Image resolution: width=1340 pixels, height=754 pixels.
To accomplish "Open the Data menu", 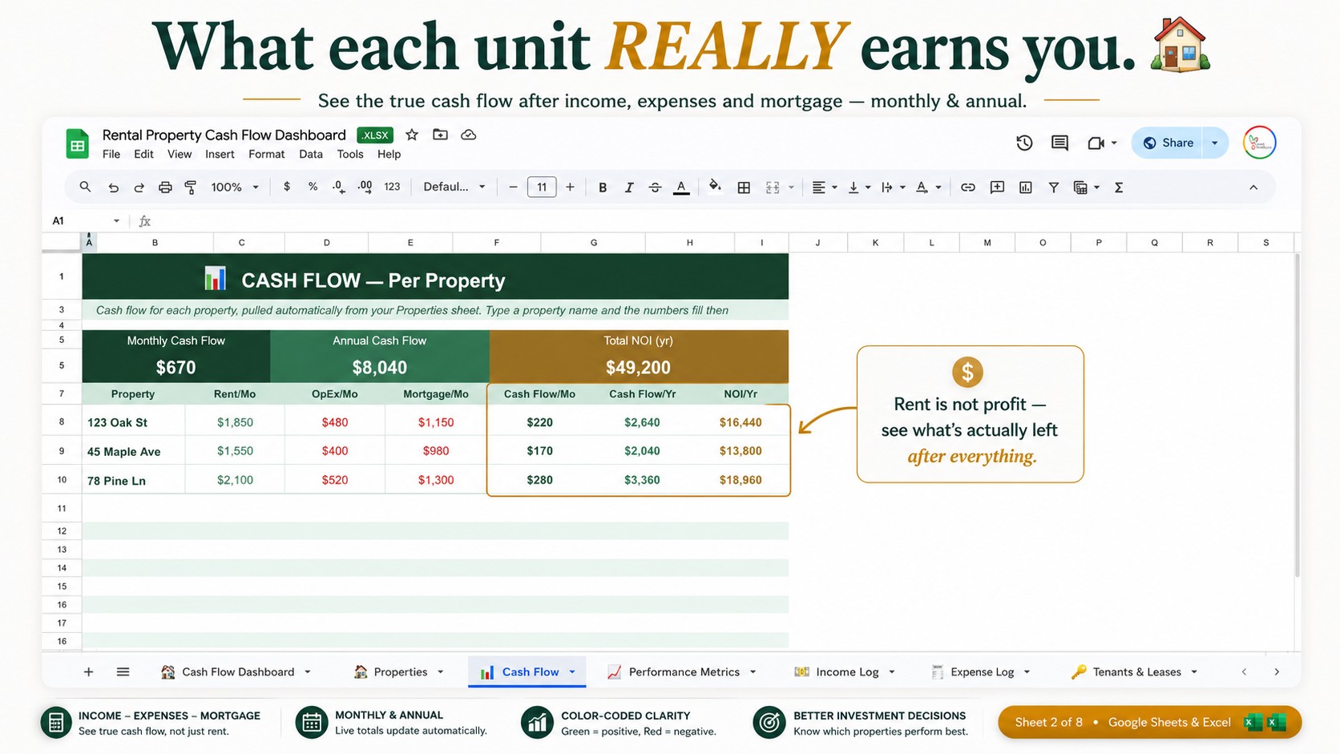I will tap(311, 154).
